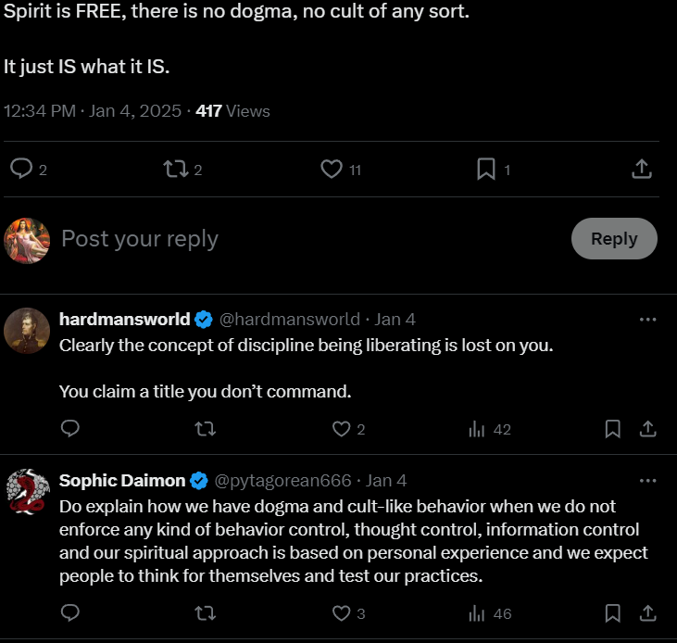This screenshot has height=643, width=677.
Task: Click the gray Reply button
Action: click(x=614, y=238)
